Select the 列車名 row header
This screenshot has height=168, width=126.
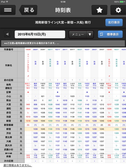9,65
